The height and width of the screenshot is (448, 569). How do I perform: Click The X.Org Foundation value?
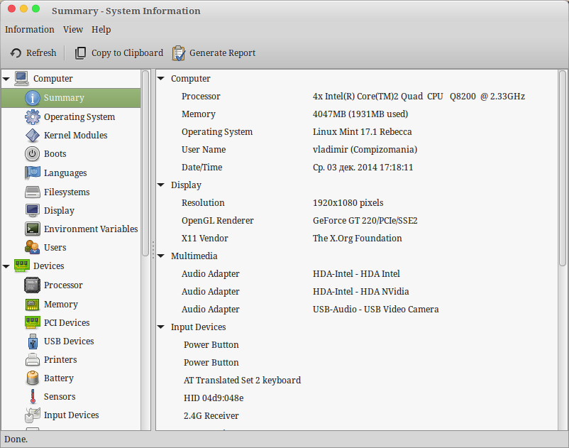tap(358, 239)
